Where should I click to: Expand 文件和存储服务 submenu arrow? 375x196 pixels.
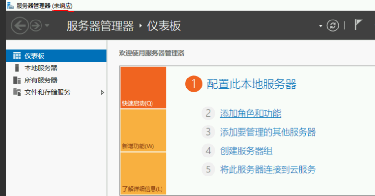(x=102, y=92)
